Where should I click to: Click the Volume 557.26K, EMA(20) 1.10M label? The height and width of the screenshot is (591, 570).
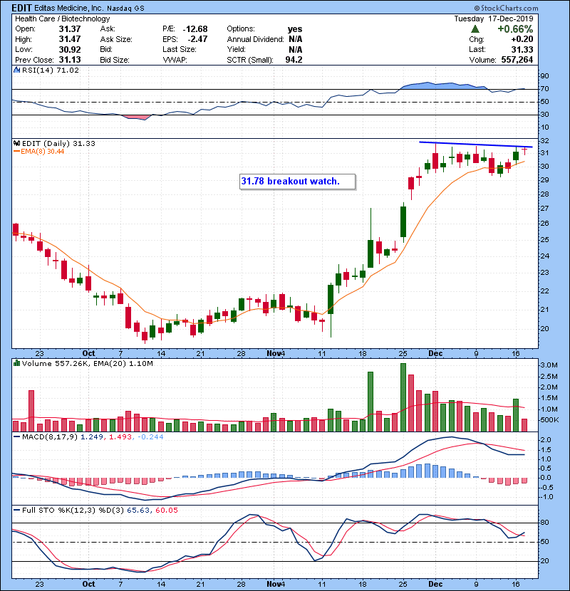88,364
